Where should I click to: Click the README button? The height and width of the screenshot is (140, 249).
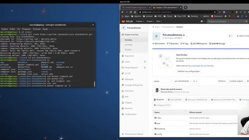click(159, 100)
